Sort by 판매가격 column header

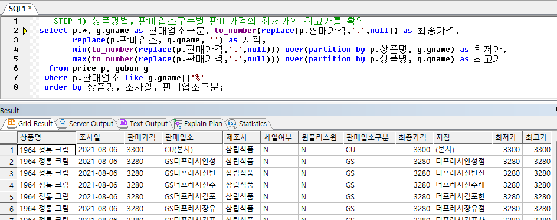pyautogui.click(x=143, y=137)
